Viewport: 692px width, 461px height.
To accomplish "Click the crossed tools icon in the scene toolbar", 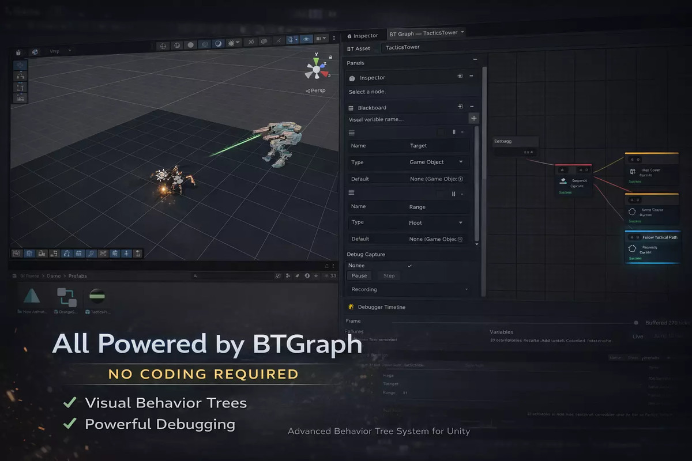I will tap(251, 41).
